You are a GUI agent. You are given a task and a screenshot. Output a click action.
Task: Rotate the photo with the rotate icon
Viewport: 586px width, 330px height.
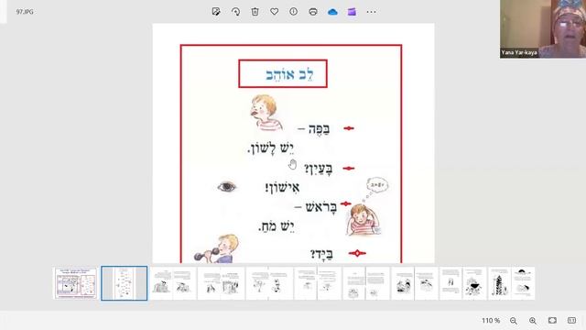coord(235,12)
